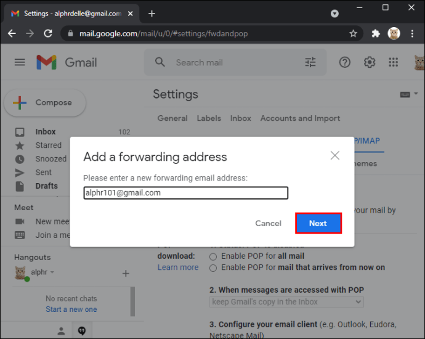
Task: Show search options slider icon
Action: coord(310,62)
